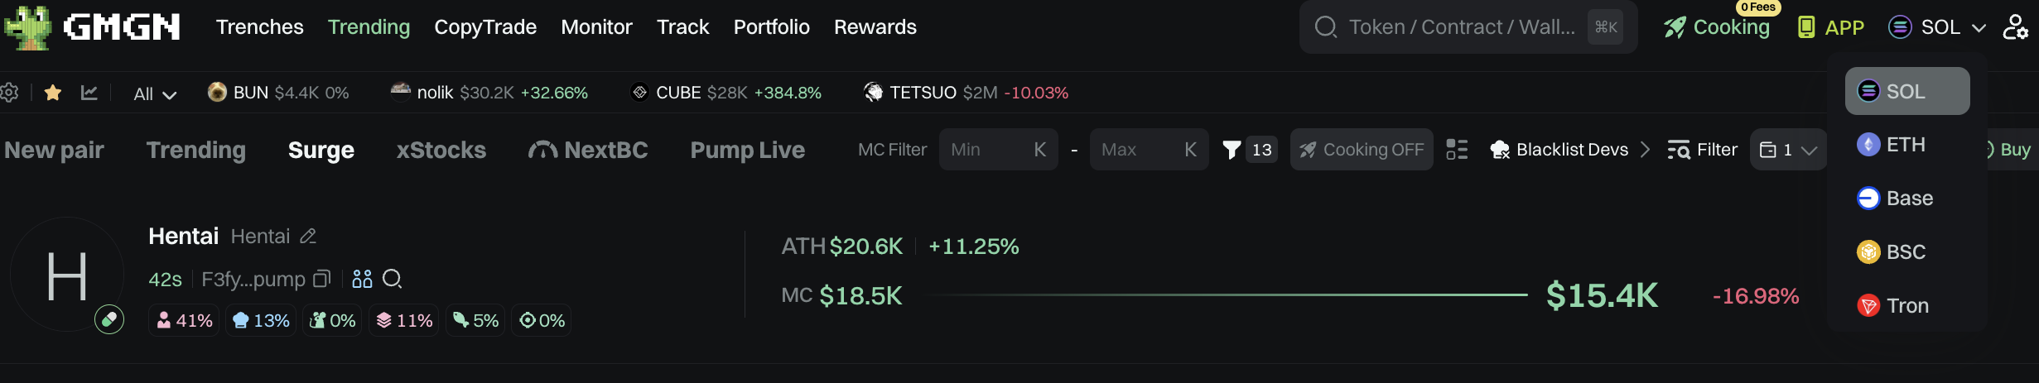Toggle the Cooking OFF switch
This screenshot has width=2039, height=383.
tap(1362, 150)
